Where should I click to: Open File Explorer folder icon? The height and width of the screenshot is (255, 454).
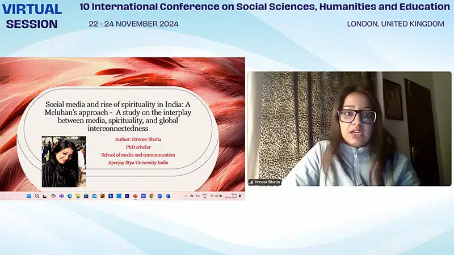[x=78, y=195]
